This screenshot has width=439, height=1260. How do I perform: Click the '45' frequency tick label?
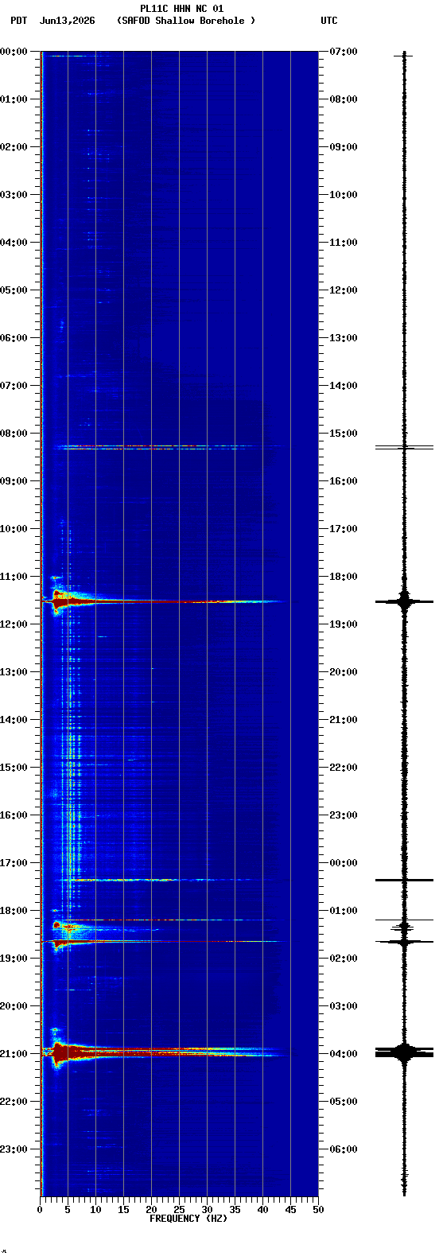(x=290, y=1209)
